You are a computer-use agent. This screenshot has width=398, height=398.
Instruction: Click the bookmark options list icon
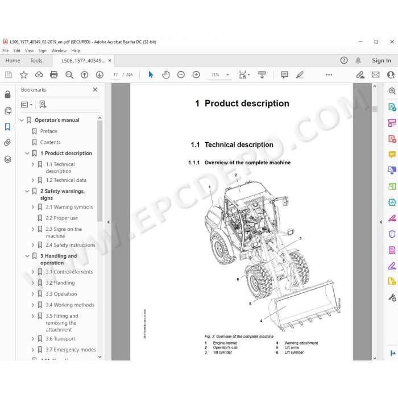(27, 105)
